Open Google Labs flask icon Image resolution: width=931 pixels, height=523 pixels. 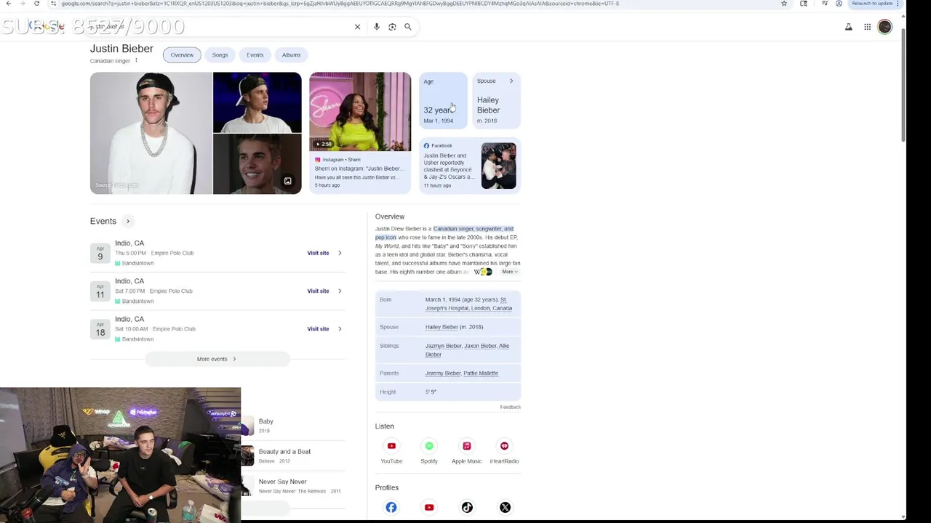pos(848,27)
